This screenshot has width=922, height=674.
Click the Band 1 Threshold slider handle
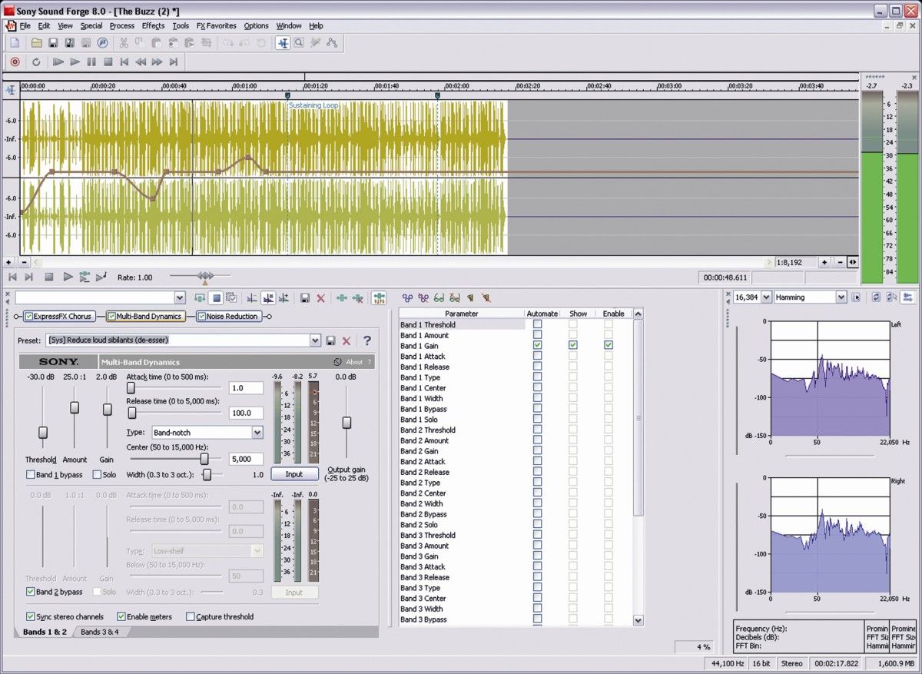pos(43,433)
